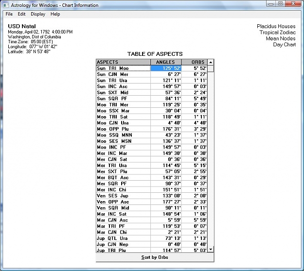Select the Jup QTL Ura row

(x=152, y=238)
